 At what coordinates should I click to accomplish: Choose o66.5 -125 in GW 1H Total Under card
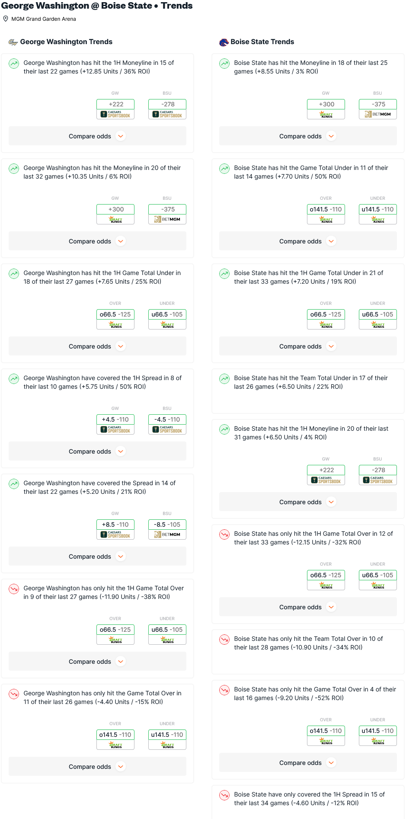coord(115,314)
